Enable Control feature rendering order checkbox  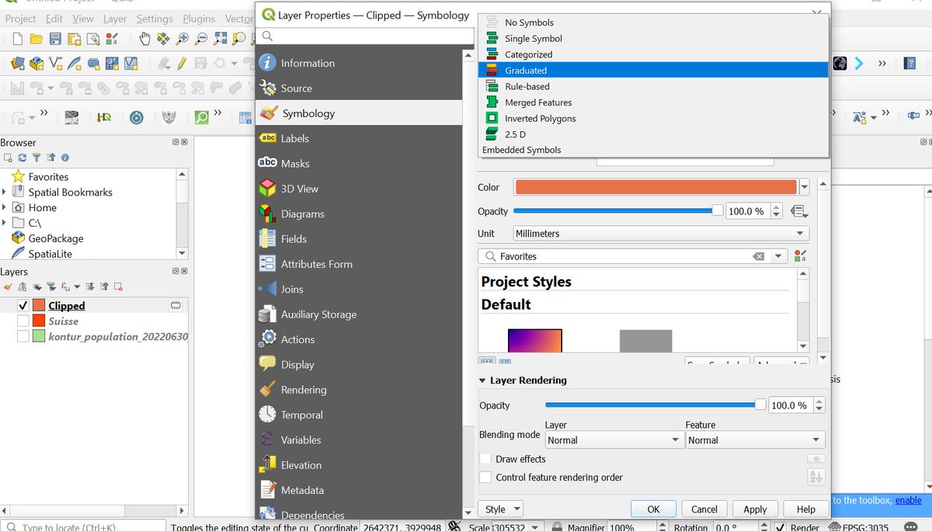[x=485, y=477]
